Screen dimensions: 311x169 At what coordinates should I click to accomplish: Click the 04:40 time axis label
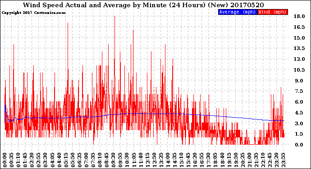(x=59, y=160)
